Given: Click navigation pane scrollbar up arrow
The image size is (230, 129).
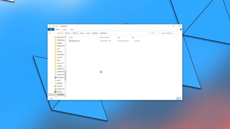Looking at the screenshot, I should [65, 37].
